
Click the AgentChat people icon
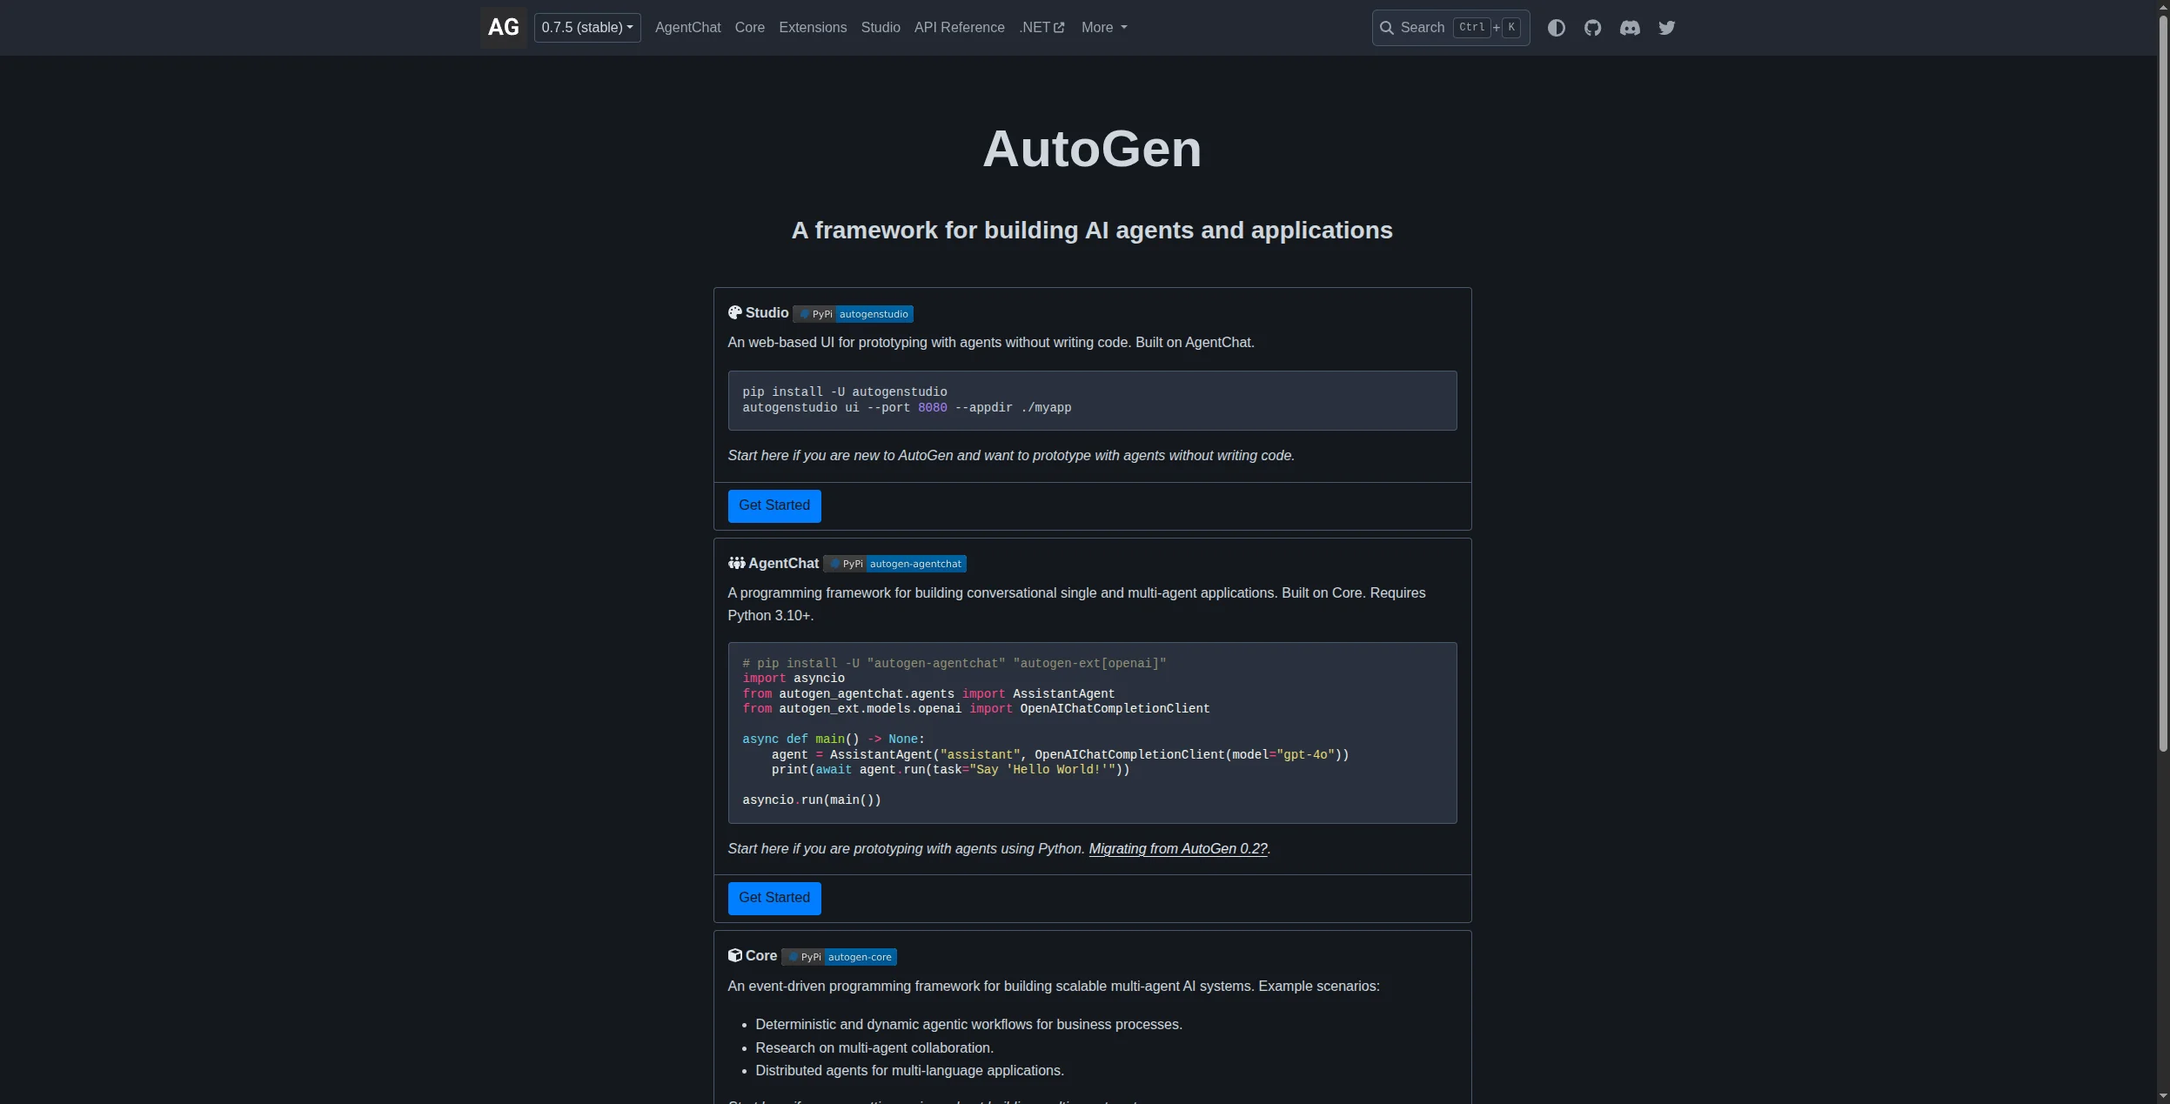pos(736,563)
